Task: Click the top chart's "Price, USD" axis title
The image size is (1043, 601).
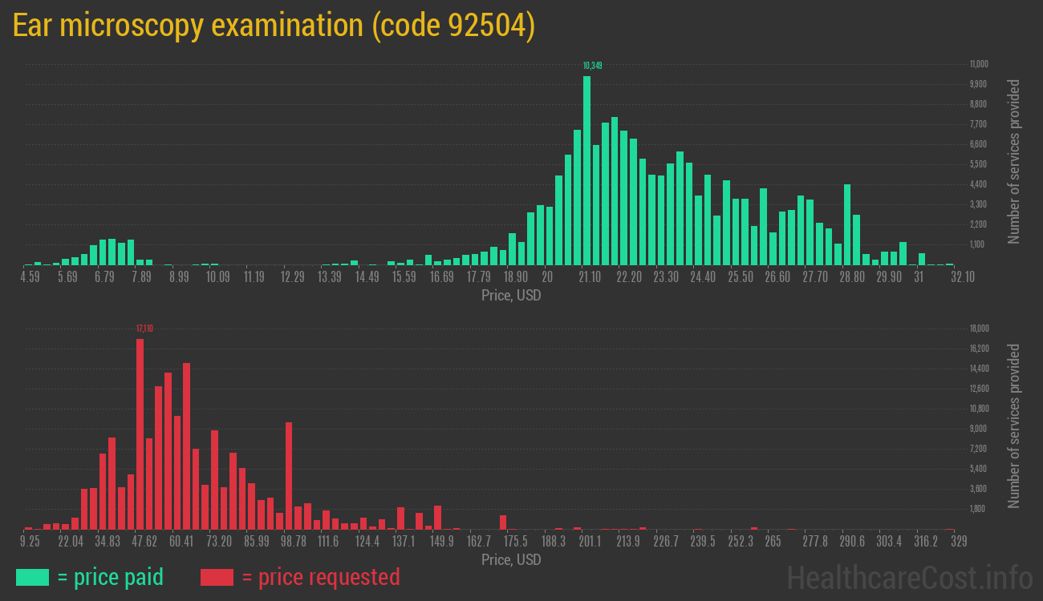Action: [511, 296]
